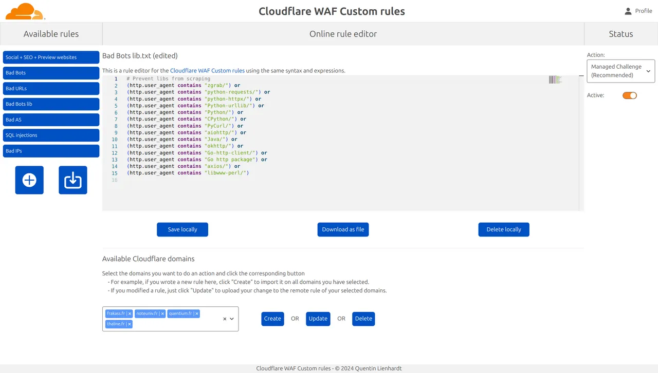This screenshot has width=658, height=373.
Task: Select the Bad Bots rule
Action: [x=51, y=73]
